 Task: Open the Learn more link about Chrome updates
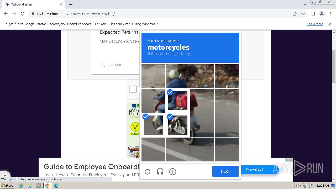[315, 24]
